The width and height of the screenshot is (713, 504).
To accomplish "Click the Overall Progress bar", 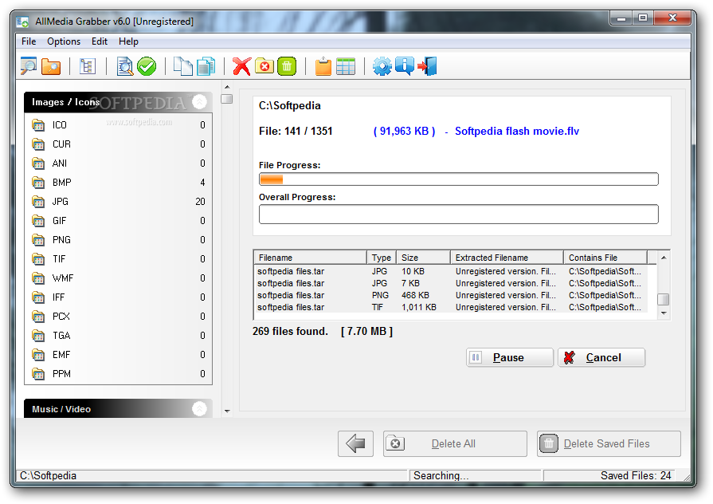I will [x=458, y=214].
